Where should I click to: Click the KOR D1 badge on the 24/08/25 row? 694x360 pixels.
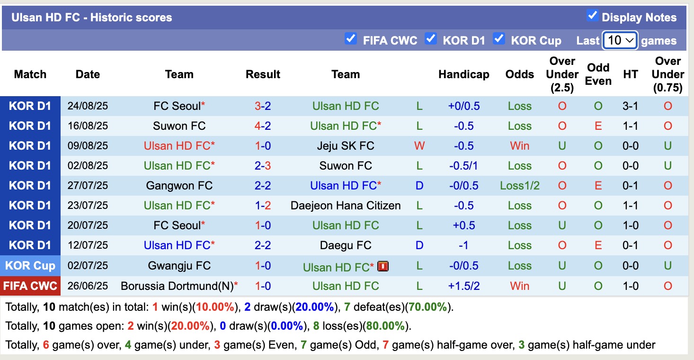30,106
